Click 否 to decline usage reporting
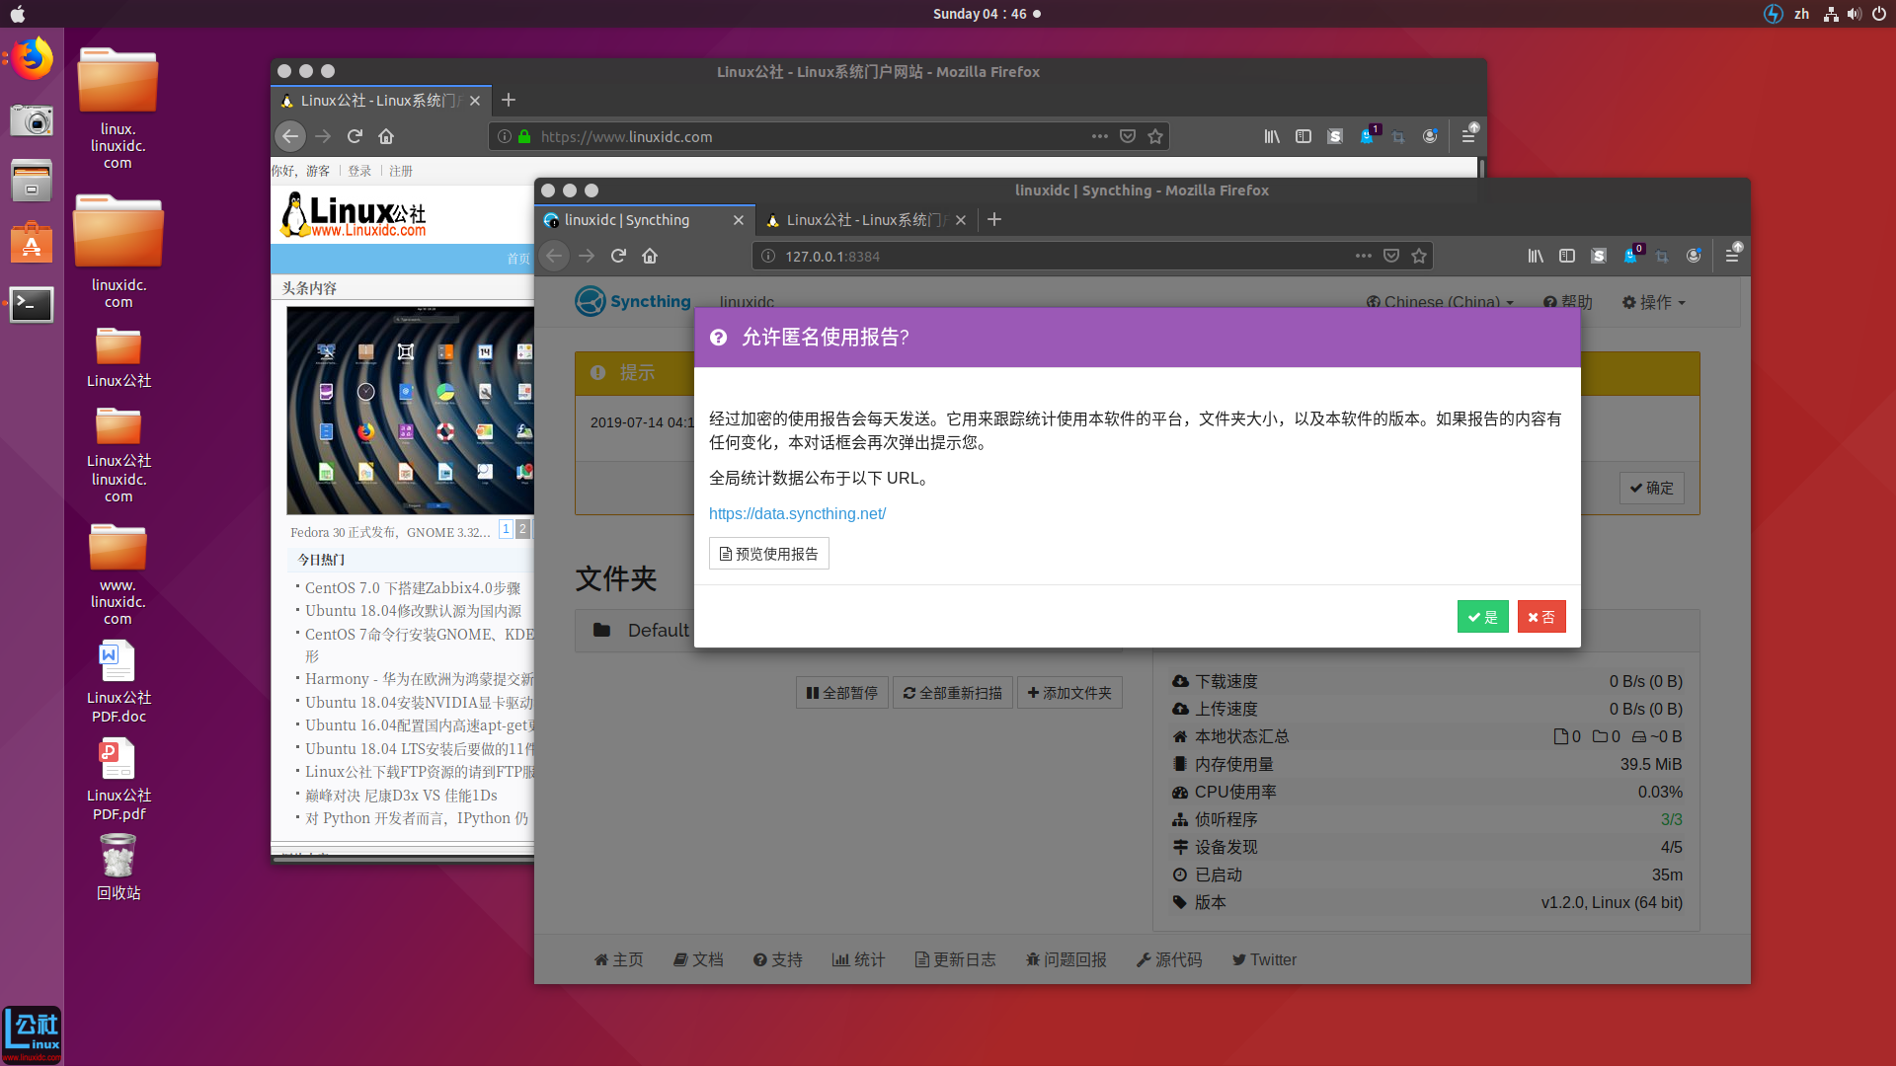1896x1066 pixels. [1541, 617]
